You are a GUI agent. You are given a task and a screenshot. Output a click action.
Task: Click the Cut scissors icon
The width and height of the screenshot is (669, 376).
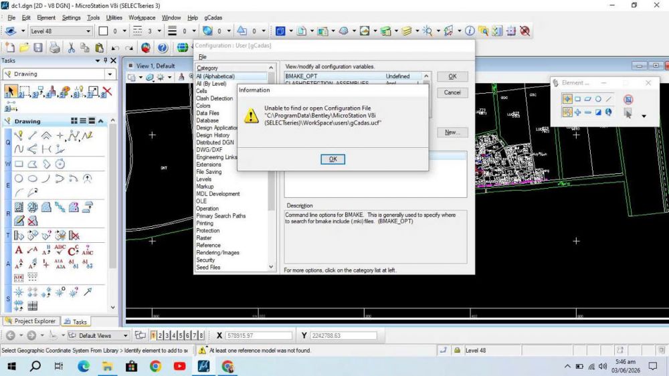(72, 48)
